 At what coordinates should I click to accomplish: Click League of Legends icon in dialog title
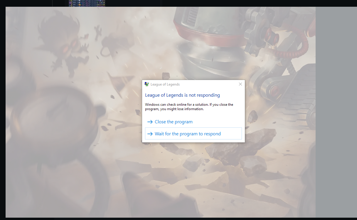pyautogui.click(x=147, y=84)
